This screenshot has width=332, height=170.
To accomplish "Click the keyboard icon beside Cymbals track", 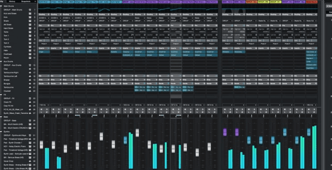I will click(x=30, y=47).
